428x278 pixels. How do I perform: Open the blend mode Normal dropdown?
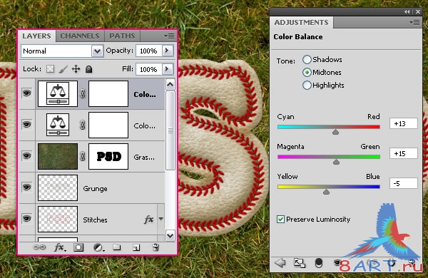[x=97, y=51]
